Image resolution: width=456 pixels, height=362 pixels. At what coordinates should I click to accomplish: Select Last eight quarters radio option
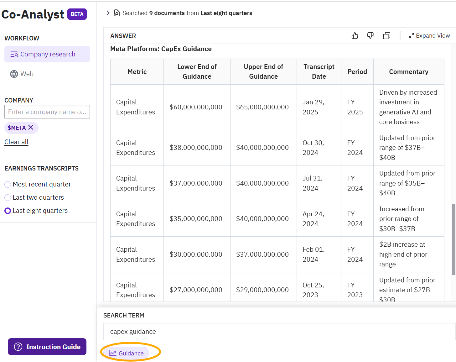pyautogui.click(x=8, y=211)
